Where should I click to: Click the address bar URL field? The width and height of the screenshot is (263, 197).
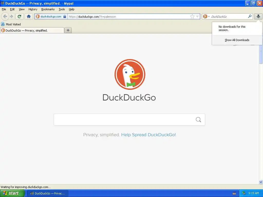pos(129,17)
